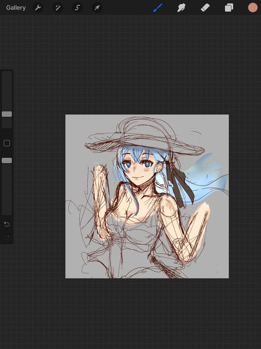
Task: Click the brush size slider handle
Action: click(x=7, y=114)
